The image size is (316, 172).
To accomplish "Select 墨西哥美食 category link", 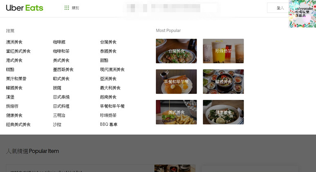I will pos(63,70).
